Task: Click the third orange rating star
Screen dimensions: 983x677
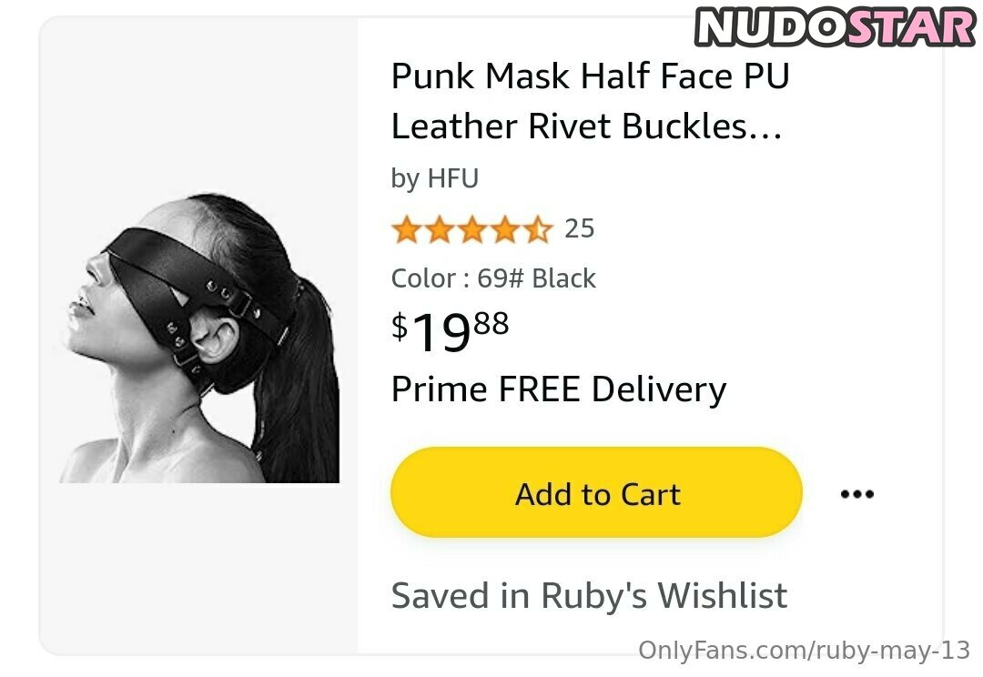Action: point(472,229)
